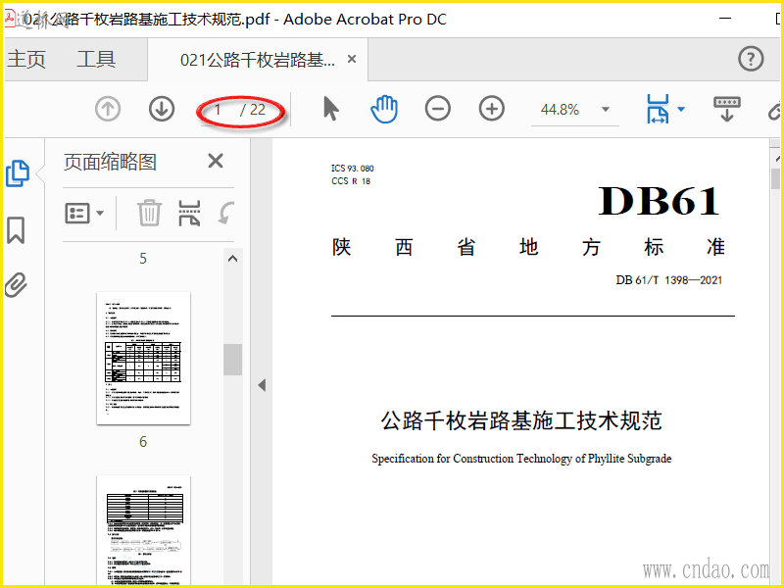This screenshot has height=588, width=784.
Task: Click the CCS R 18 text
Action: pyautogui.click(x=351, y=181)
